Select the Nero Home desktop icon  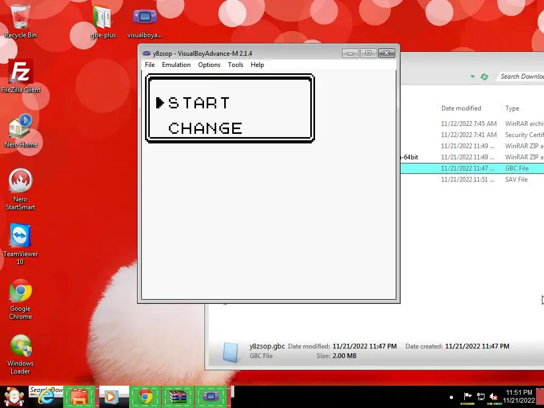coord(21,131)
